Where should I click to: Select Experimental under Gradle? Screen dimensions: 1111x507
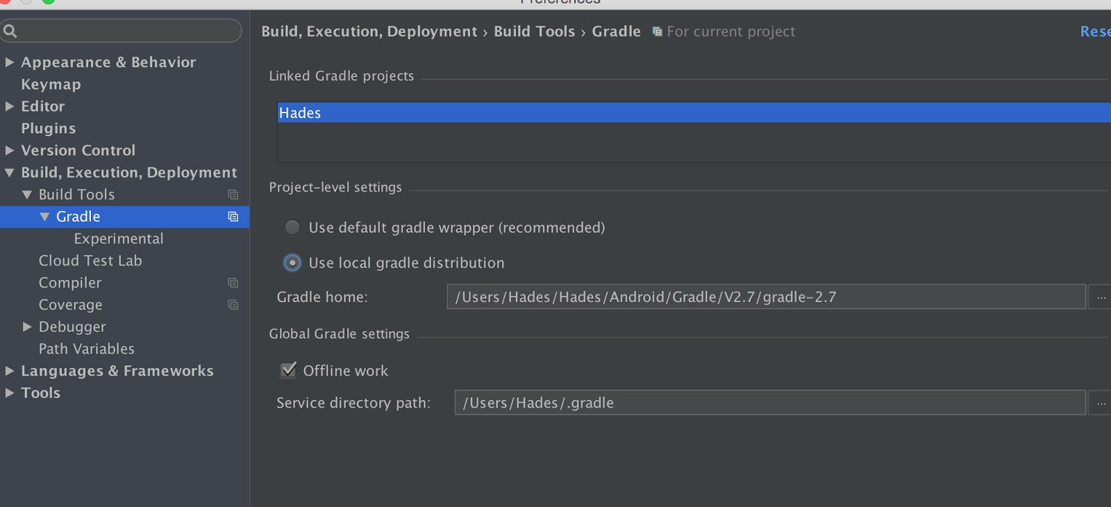pyautogui.click(x=119, y=238)
